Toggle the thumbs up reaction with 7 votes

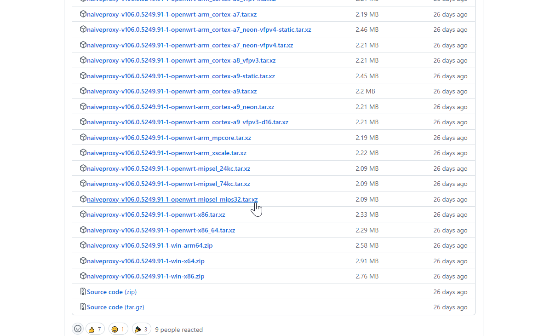(95, 329)
